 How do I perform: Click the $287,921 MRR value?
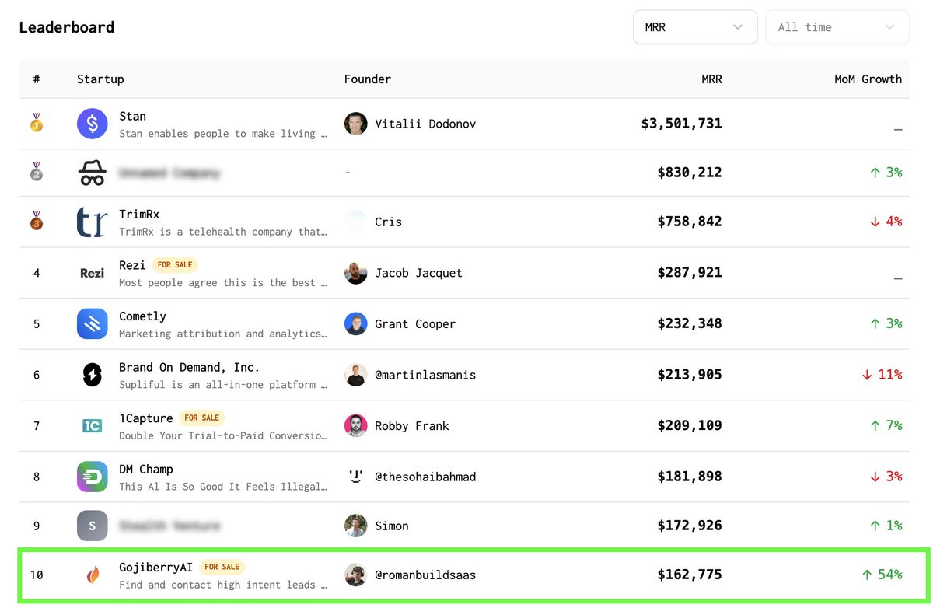690,273
